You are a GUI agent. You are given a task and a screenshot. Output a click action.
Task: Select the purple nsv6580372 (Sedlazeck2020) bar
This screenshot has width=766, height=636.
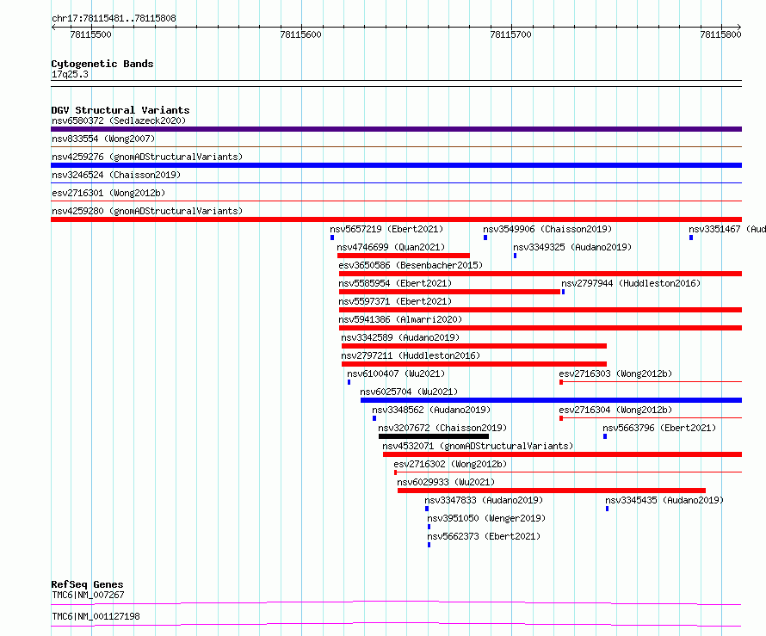pos(396,129)
